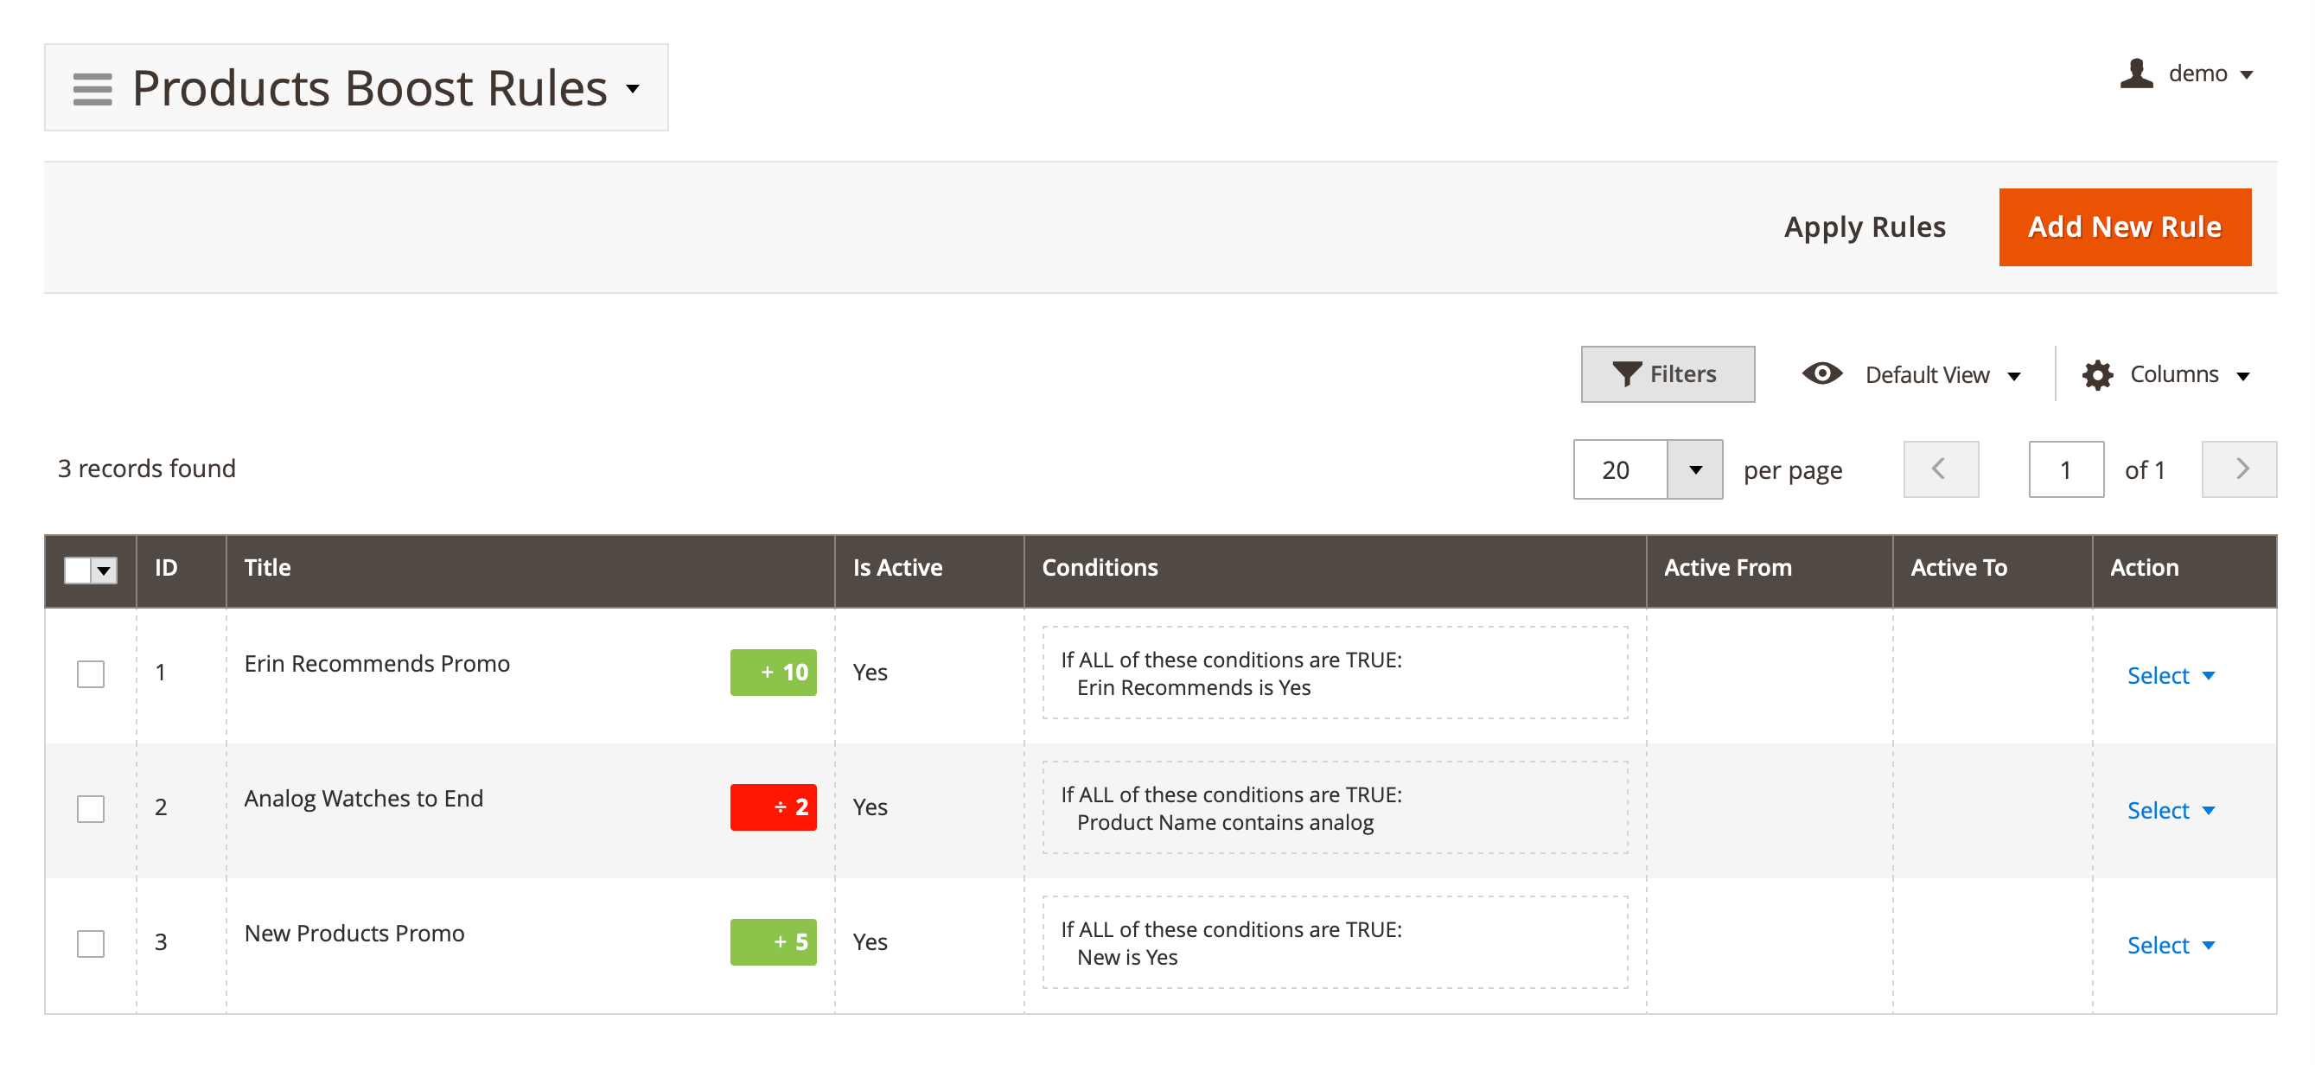This screenshot has width=2315, height=1065.
Task: Click the demo user avatar icon
Action: (2136, 73)
